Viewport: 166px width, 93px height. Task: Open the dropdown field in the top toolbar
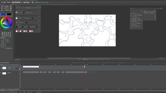point(41,2)
